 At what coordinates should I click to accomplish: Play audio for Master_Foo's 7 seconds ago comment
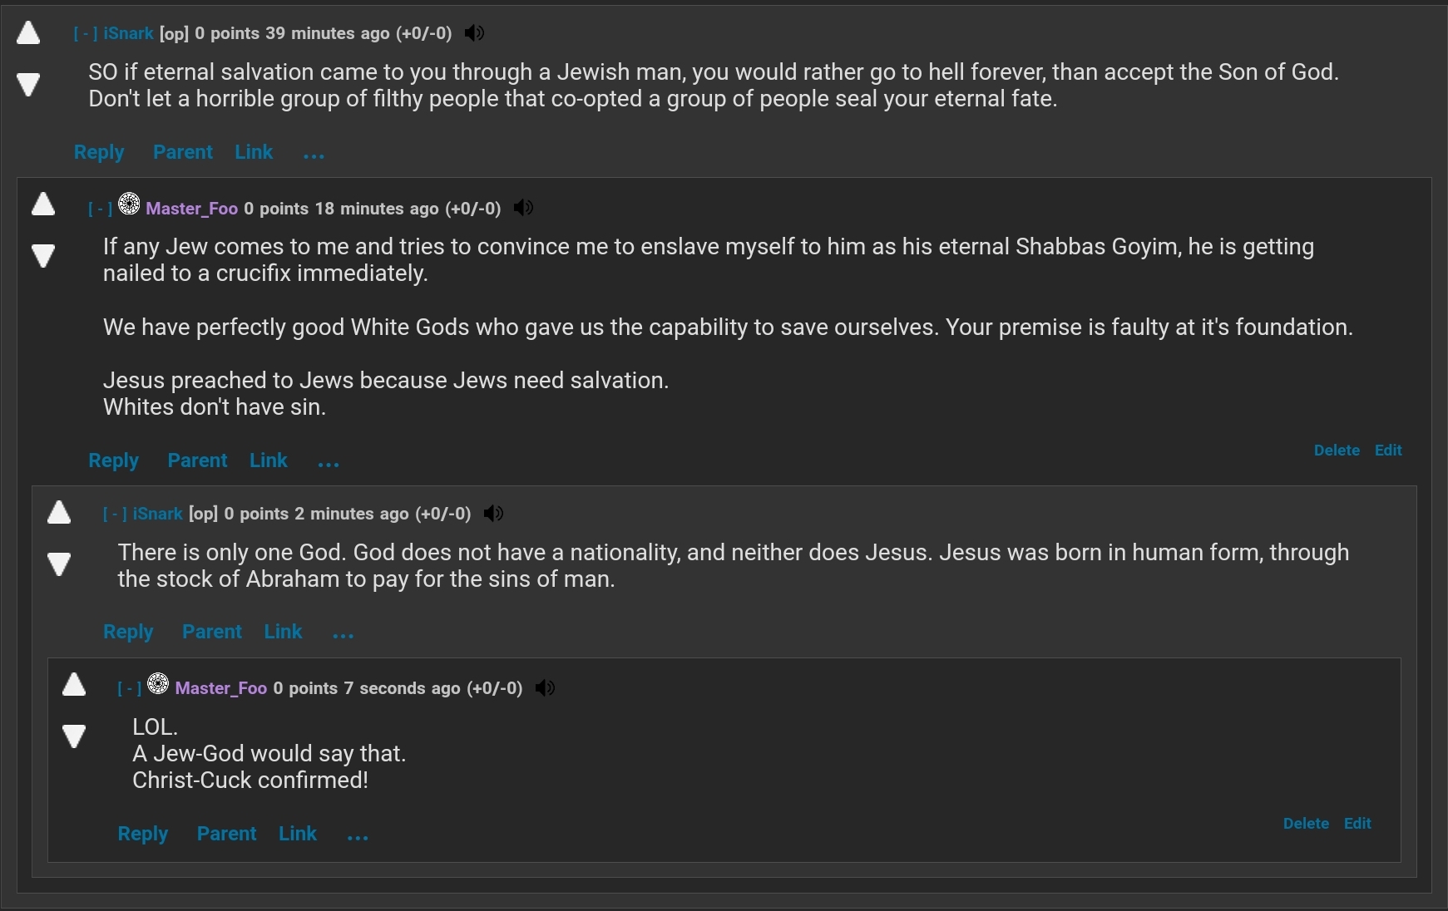coord(545,688)
